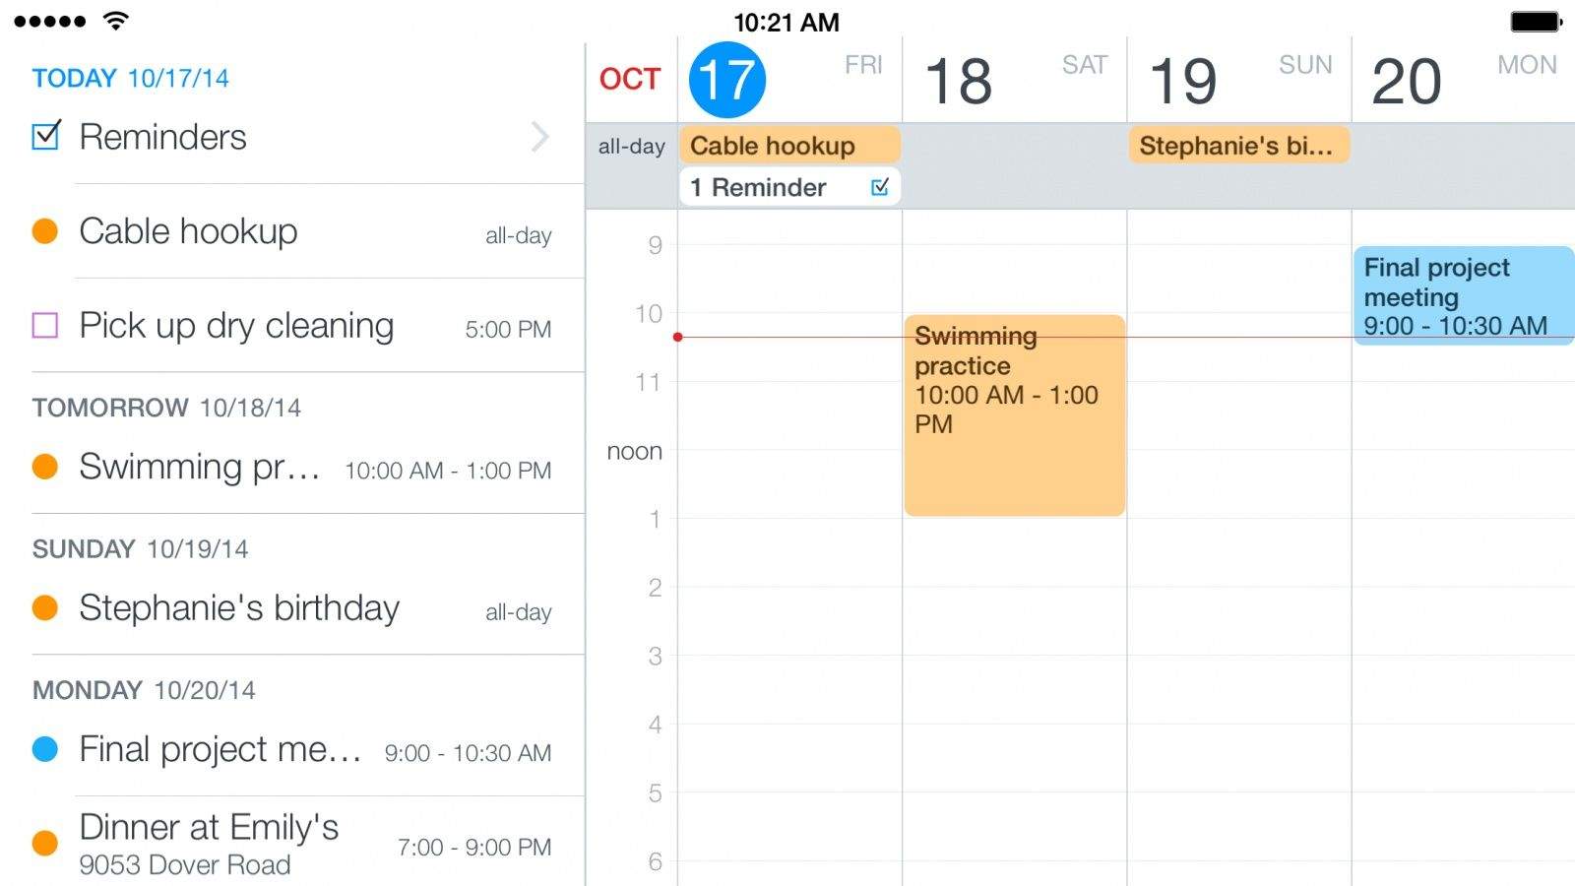This screenshot has height=886, width=1575.
Task: Expand Reminders with the chevron arrow
Action: click(539, 137)
